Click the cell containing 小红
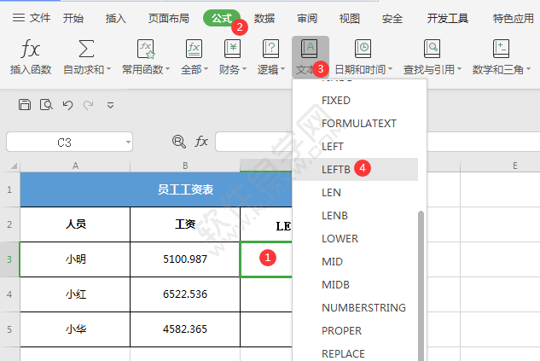Screen dimensions: 540x361 75,294
